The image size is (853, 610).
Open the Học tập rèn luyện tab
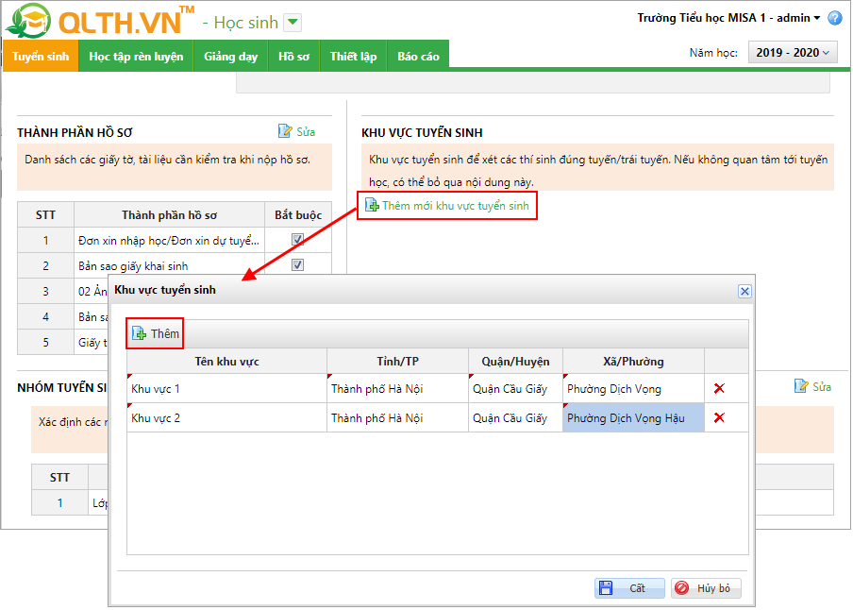136,56
